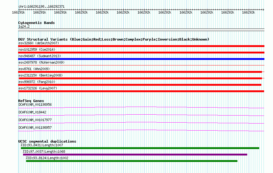
Task: Select the magenta line for DCAF6|NM_001198956
Action: pyautogui.click(x=141, y=107)
